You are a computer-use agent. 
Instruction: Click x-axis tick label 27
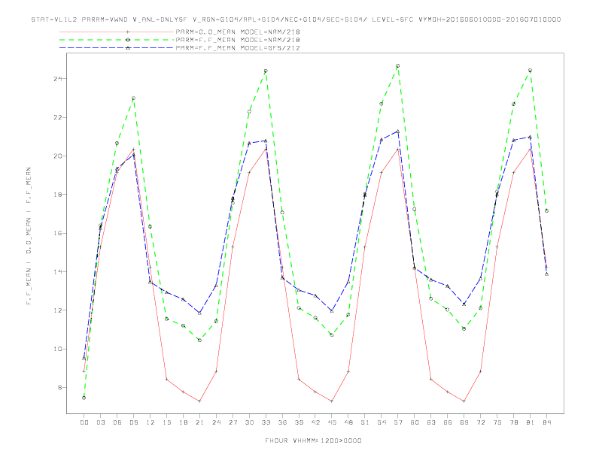point(233,422)
